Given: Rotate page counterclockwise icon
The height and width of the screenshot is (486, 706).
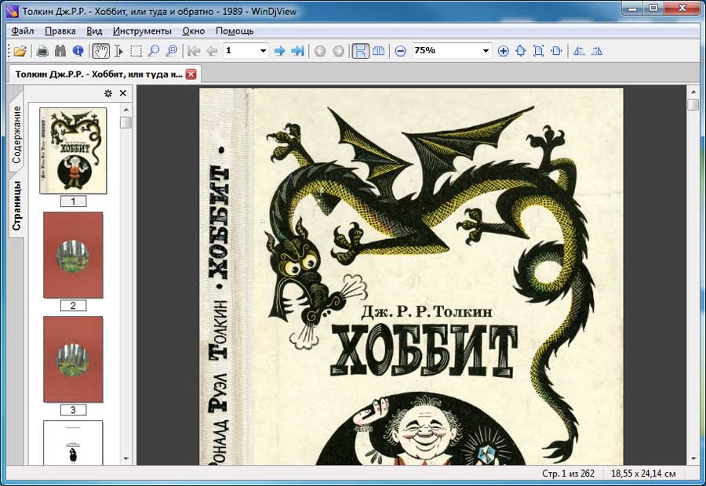Looking at the screenshot, I should coord(579,51).
